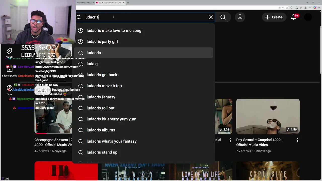
Task: Pick the 'ludacris get back' suggestion
Action: coord(143,75)
